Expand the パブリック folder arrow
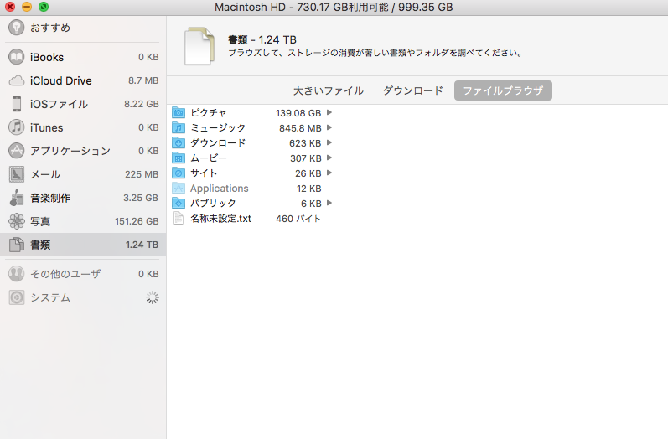The image size is (668, 439). (x=329, y=203)
